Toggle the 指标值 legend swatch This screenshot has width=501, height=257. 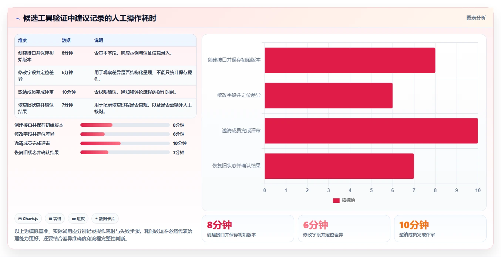tap(336, 200)
